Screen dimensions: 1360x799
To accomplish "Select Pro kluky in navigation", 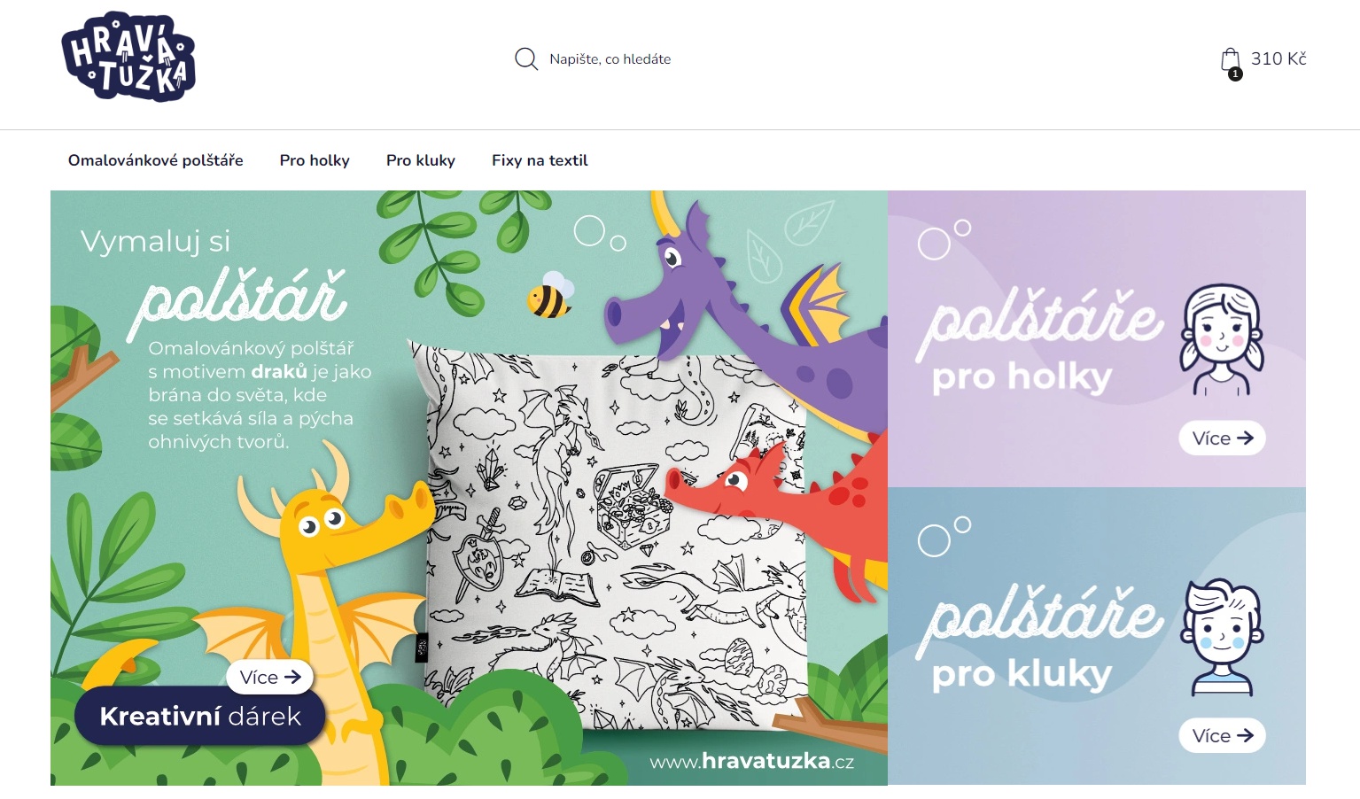I will [x=421, y=160].
